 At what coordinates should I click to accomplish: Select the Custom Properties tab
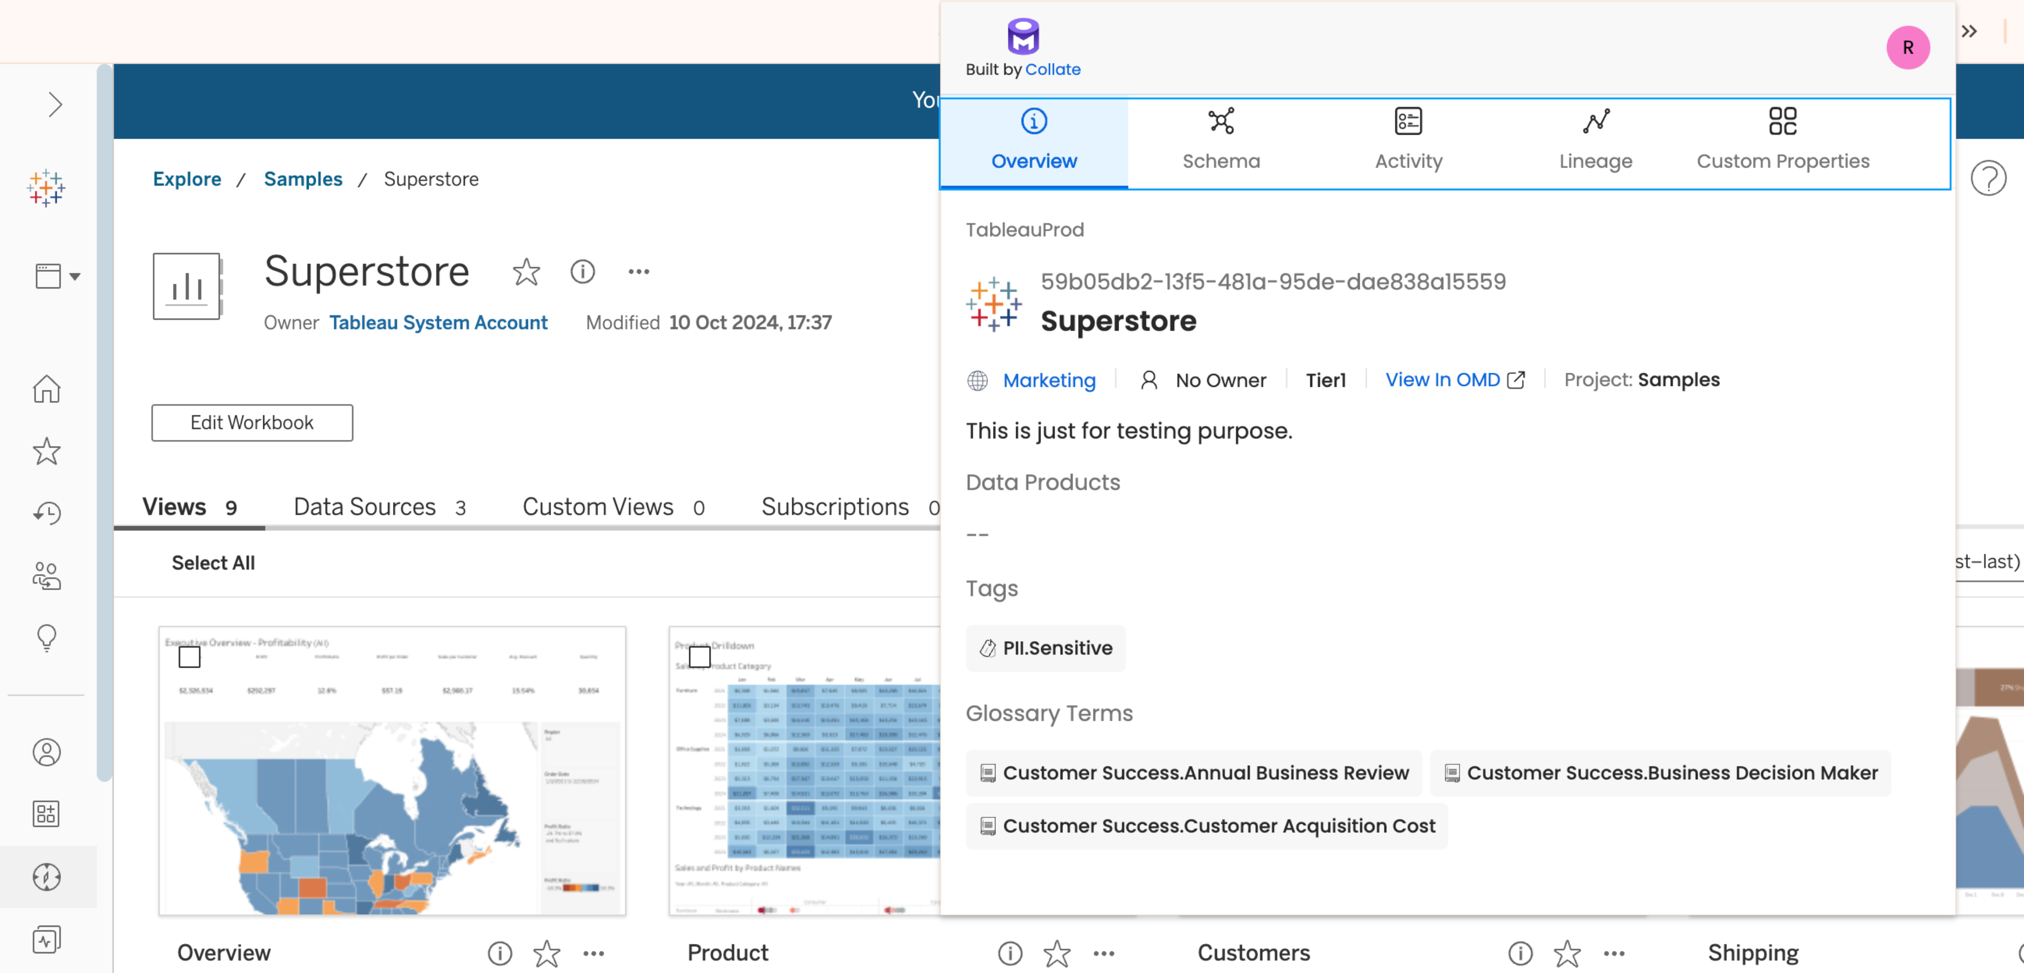1783,142
